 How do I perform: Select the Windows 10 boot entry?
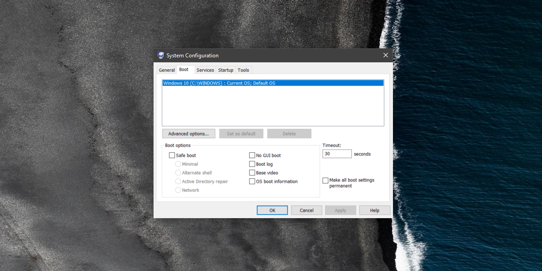click(x=273, y=83)
